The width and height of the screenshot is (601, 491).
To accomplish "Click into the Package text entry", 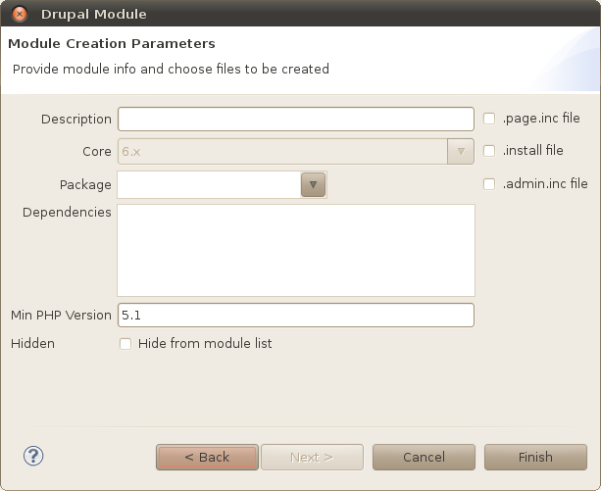I will click(209, 184).
